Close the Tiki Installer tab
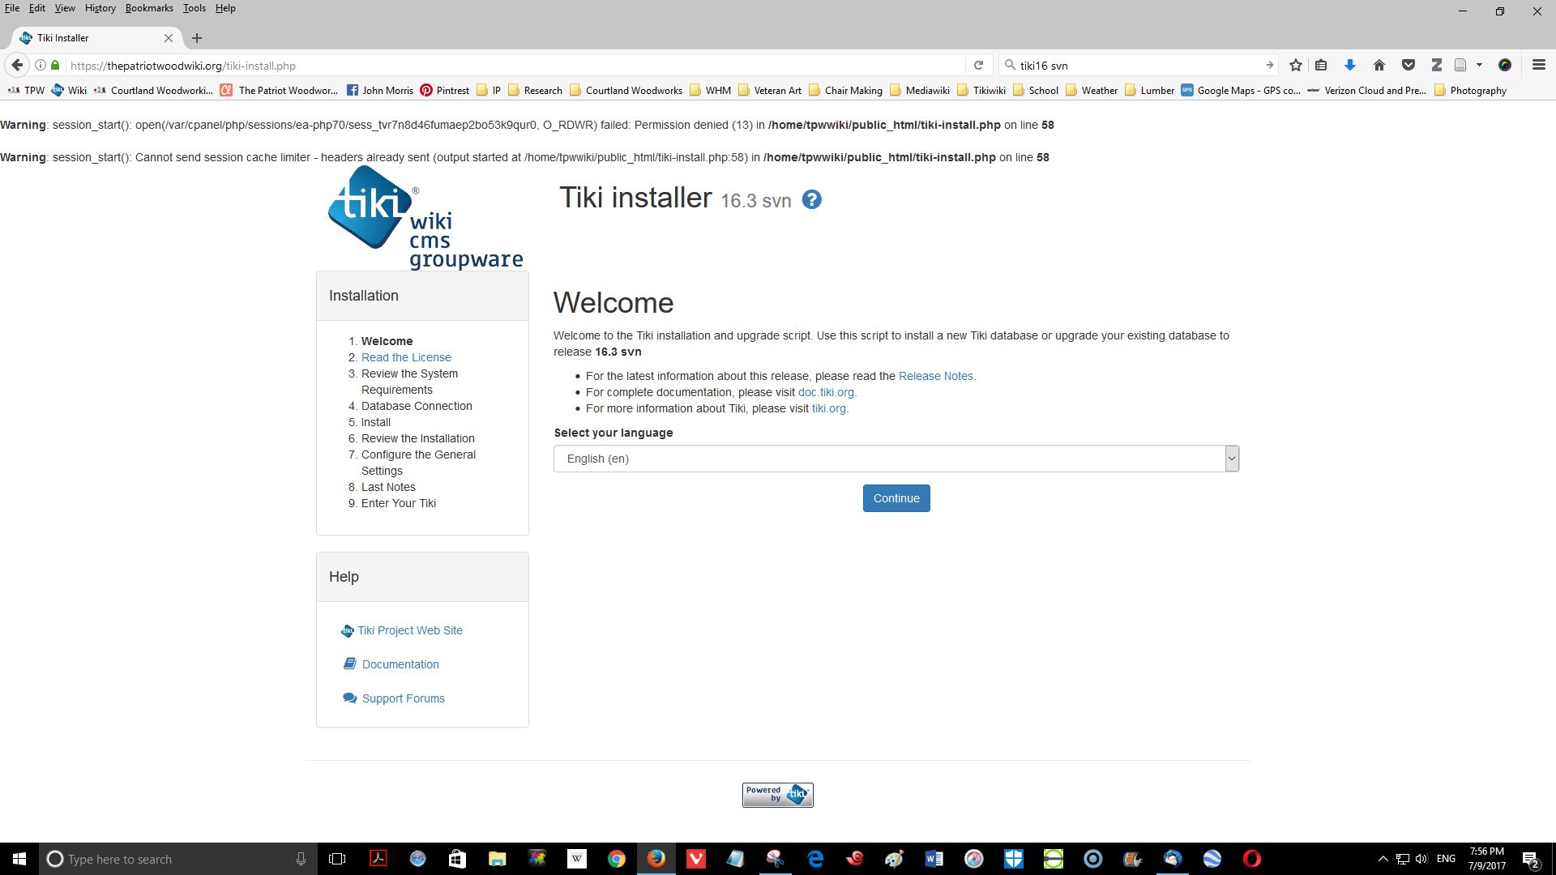 [169, 38]
